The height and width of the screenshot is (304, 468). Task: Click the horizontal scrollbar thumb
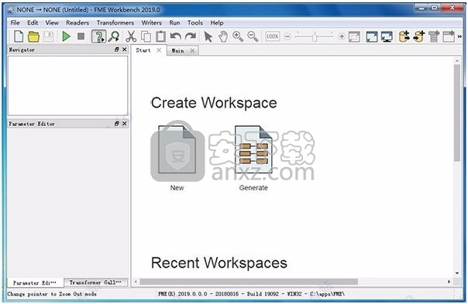coord(249,282)
